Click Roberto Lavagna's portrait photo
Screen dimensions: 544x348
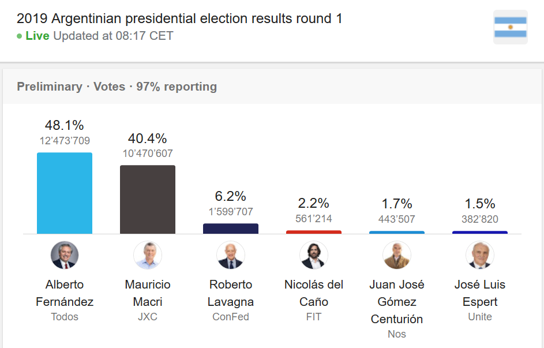231,255
